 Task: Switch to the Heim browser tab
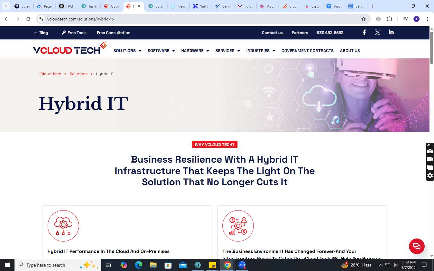coord(178,6)
